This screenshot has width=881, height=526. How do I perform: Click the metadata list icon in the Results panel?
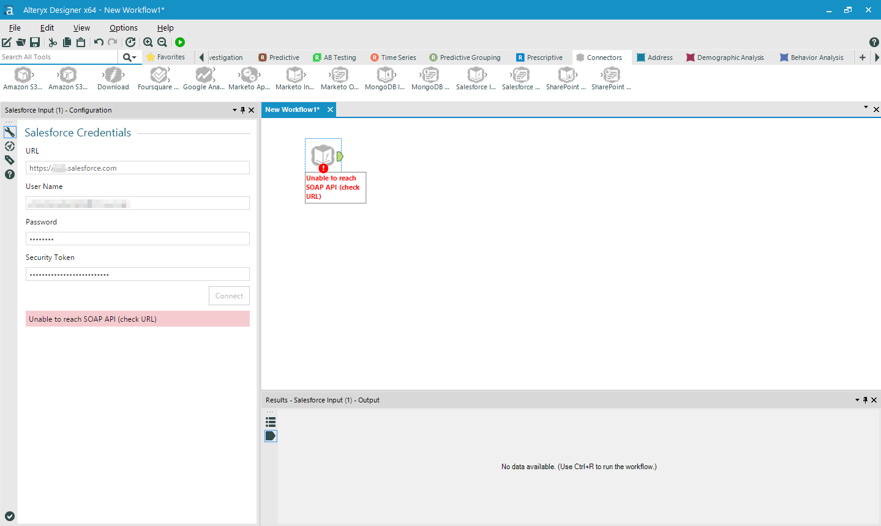(271, 421)
